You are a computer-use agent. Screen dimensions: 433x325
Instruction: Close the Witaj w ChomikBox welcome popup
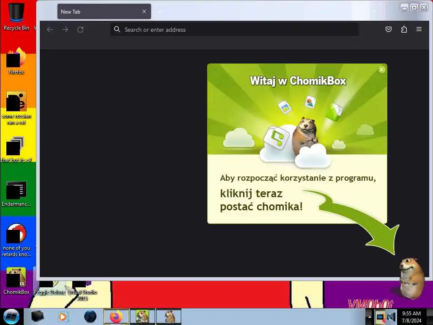coord(381,70)
